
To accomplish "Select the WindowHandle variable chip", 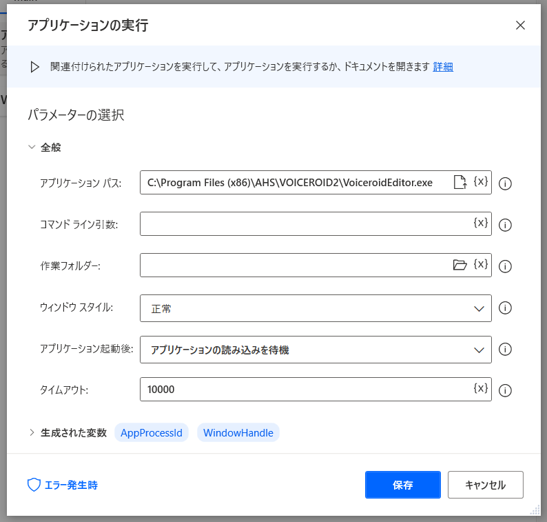I will [x=238, y=432].
